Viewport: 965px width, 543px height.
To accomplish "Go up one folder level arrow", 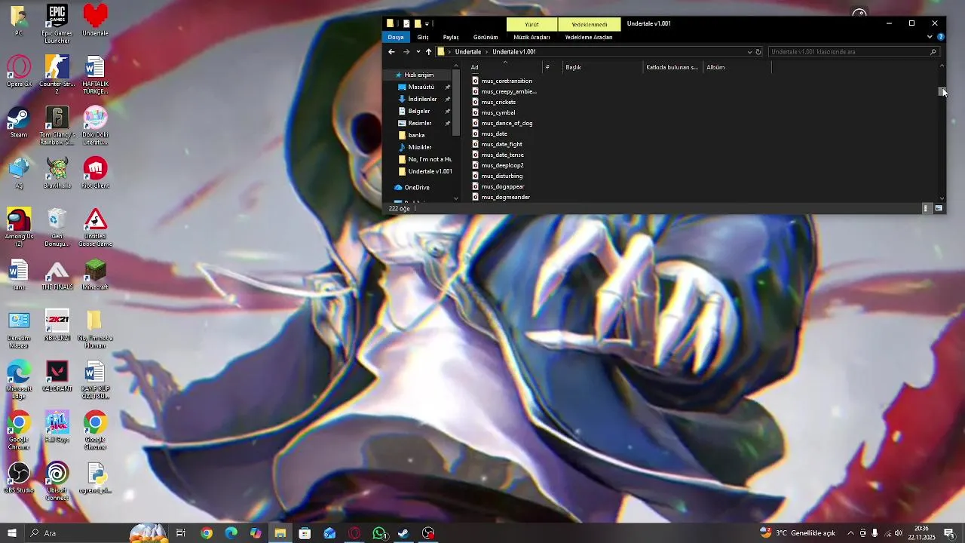I will click(428, 52).
